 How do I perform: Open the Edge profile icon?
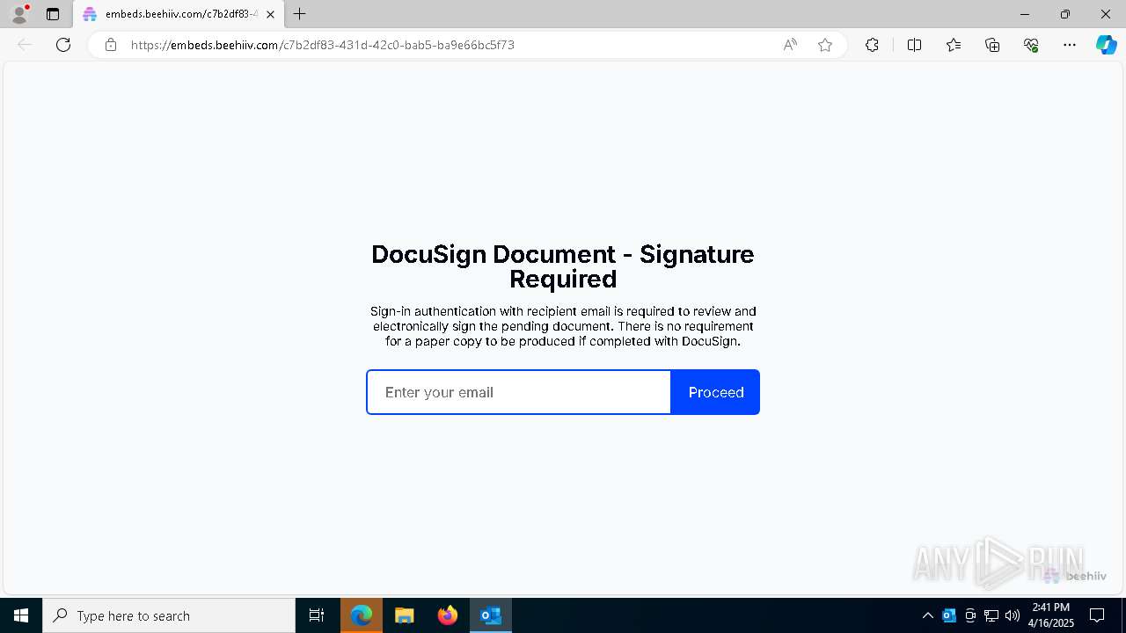[x=19, y=14]
